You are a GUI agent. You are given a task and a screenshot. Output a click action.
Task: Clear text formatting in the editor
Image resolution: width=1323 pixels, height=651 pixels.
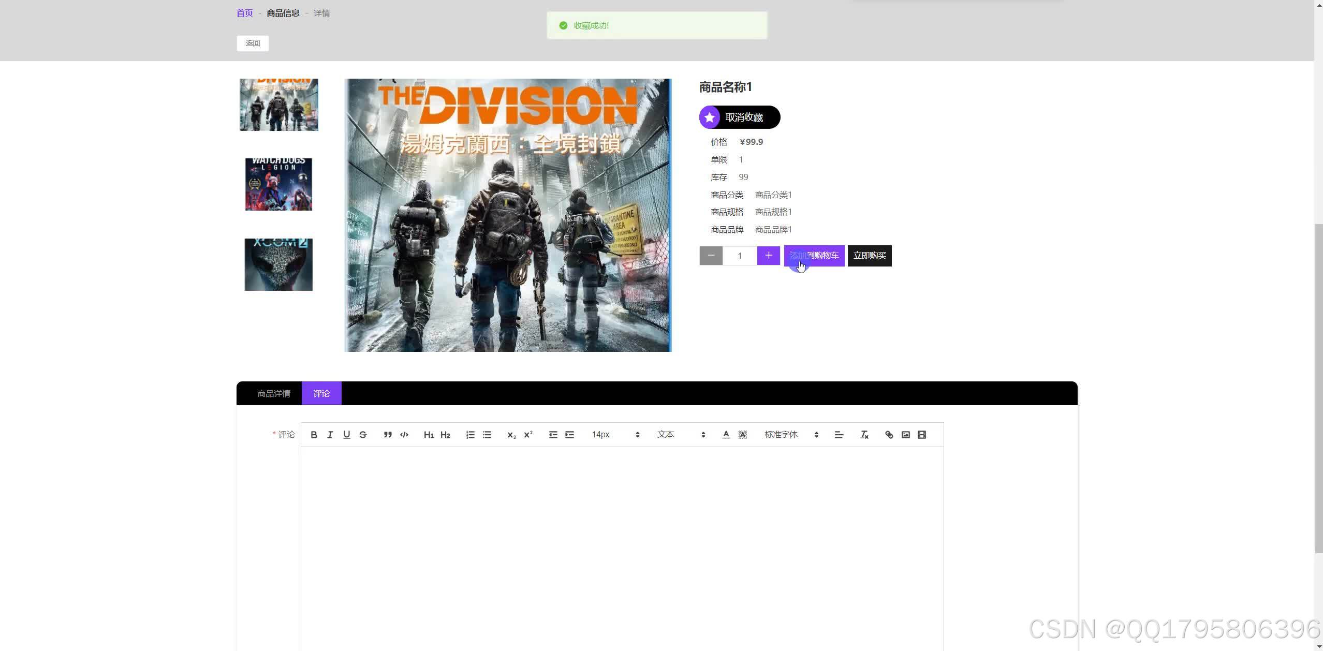coord(864,435)
